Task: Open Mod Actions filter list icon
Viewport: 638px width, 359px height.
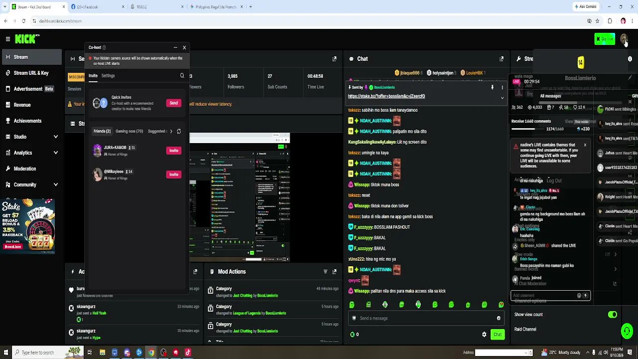Action: tap(325, 272)
